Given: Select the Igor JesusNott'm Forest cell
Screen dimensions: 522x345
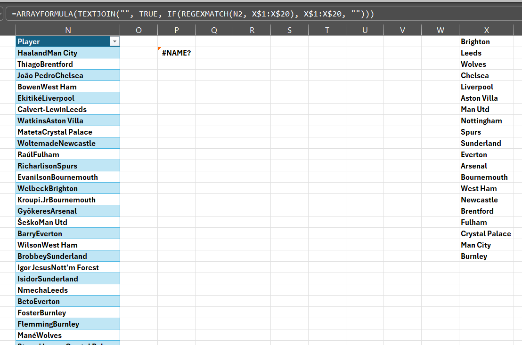Looking at the screenshot, I should [x=68, y=267].
